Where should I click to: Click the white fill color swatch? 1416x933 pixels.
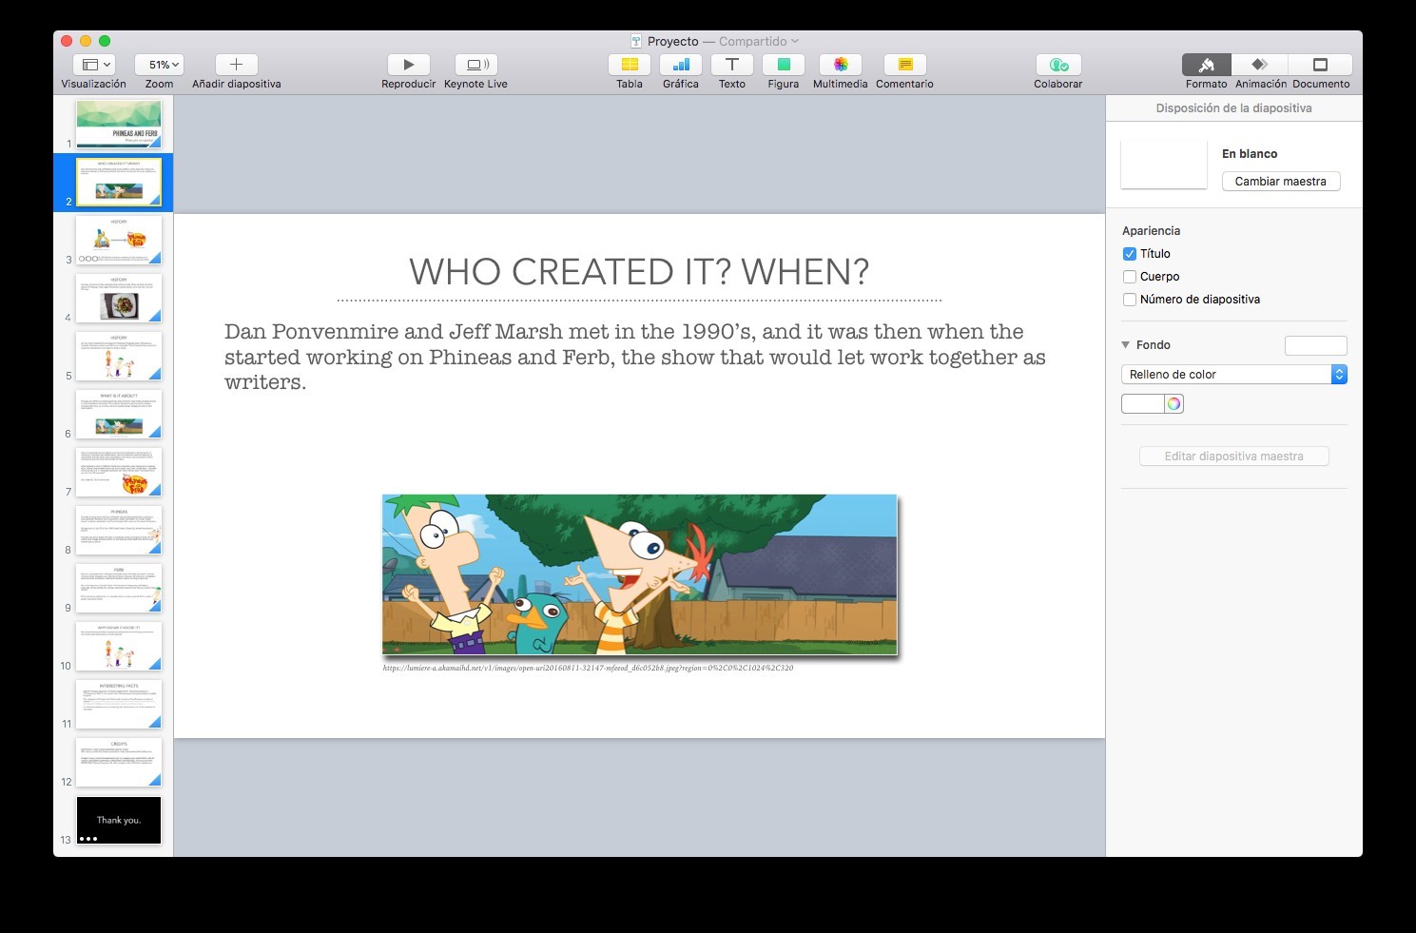(x=1143, y=404)
